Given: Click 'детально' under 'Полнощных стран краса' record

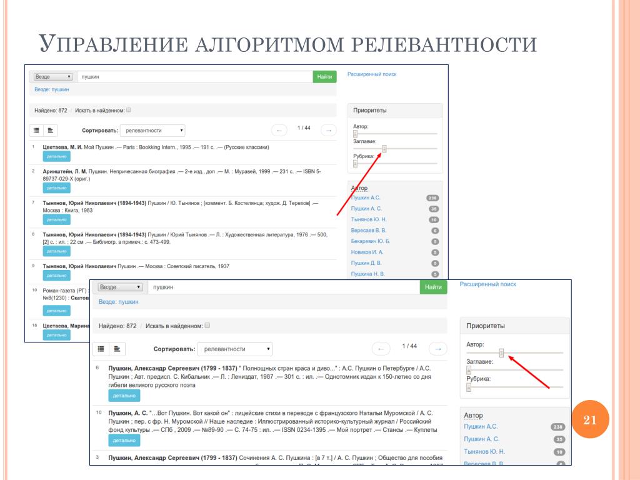Looking at the screenshot, I should click(x=124, y=396).
